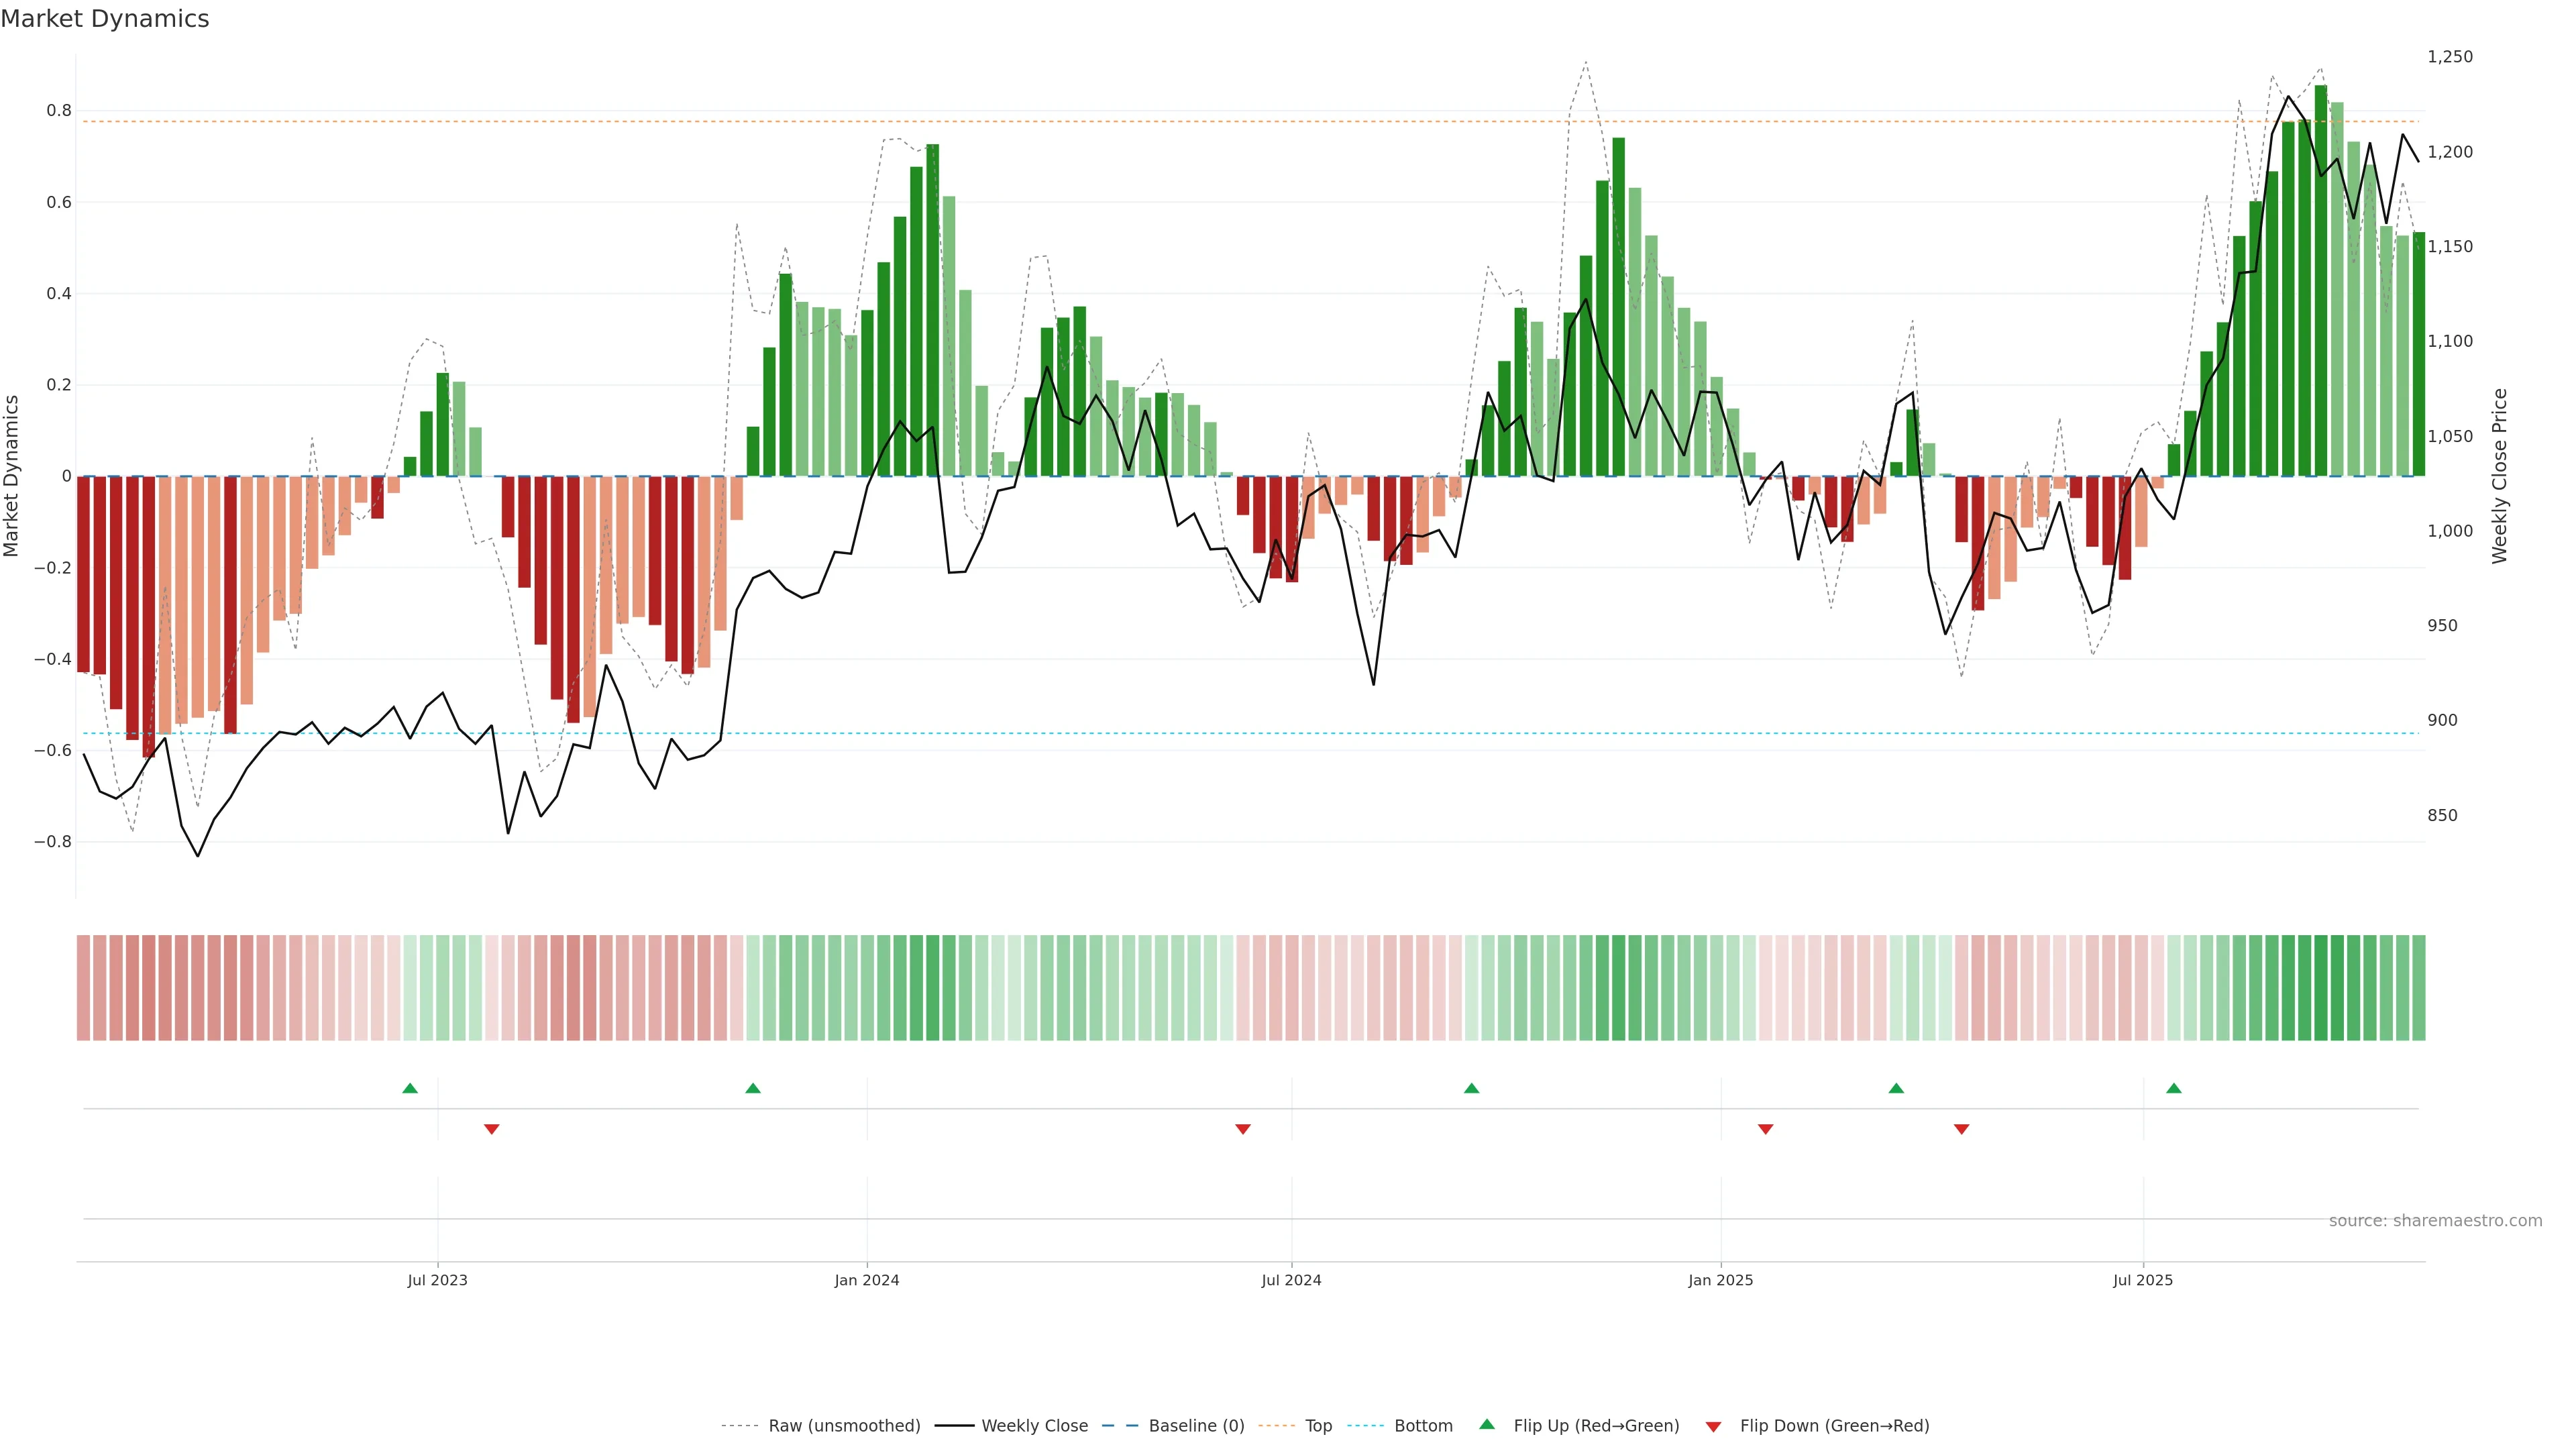Click the Jan 2024 x-axis label
Image resolution: width=2576 pixels, height=1449 pixels.
coord(867,1280)
